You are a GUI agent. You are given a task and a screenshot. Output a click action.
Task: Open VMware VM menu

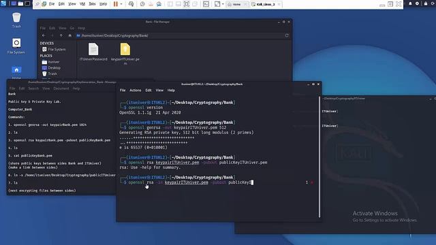coord(82,4)
